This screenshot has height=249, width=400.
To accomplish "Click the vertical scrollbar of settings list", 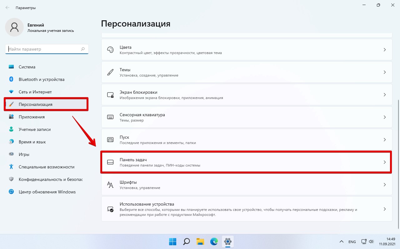I will pos(398,164).
